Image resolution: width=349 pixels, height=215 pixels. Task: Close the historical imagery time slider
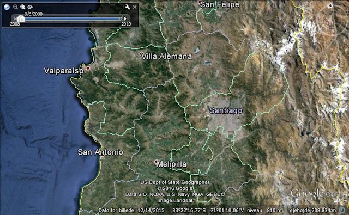135,7
